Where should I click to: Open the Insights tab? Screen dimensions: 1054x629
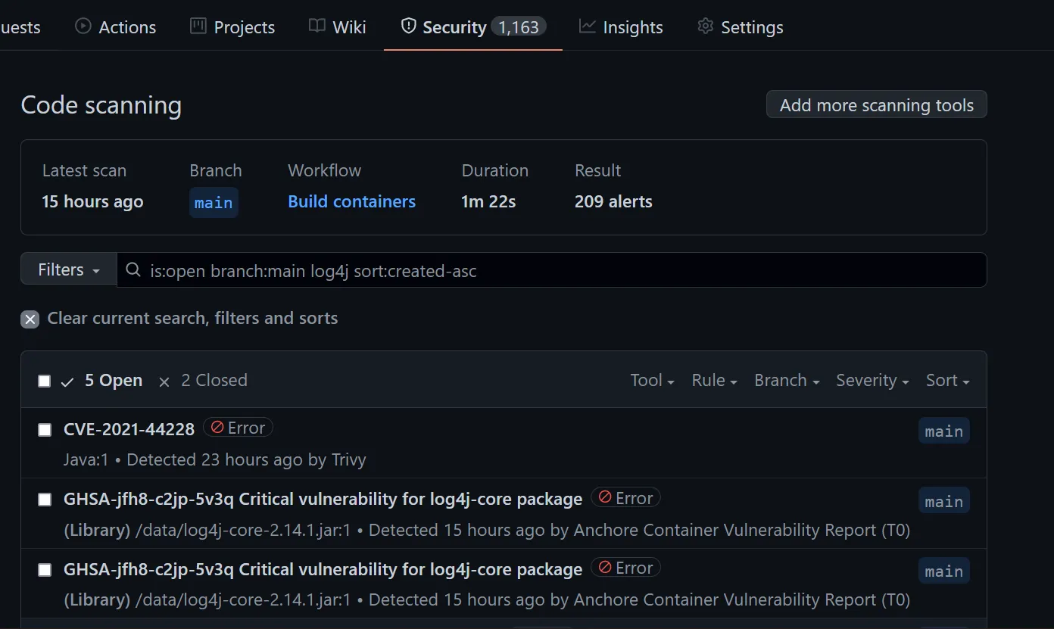point(621,27)
